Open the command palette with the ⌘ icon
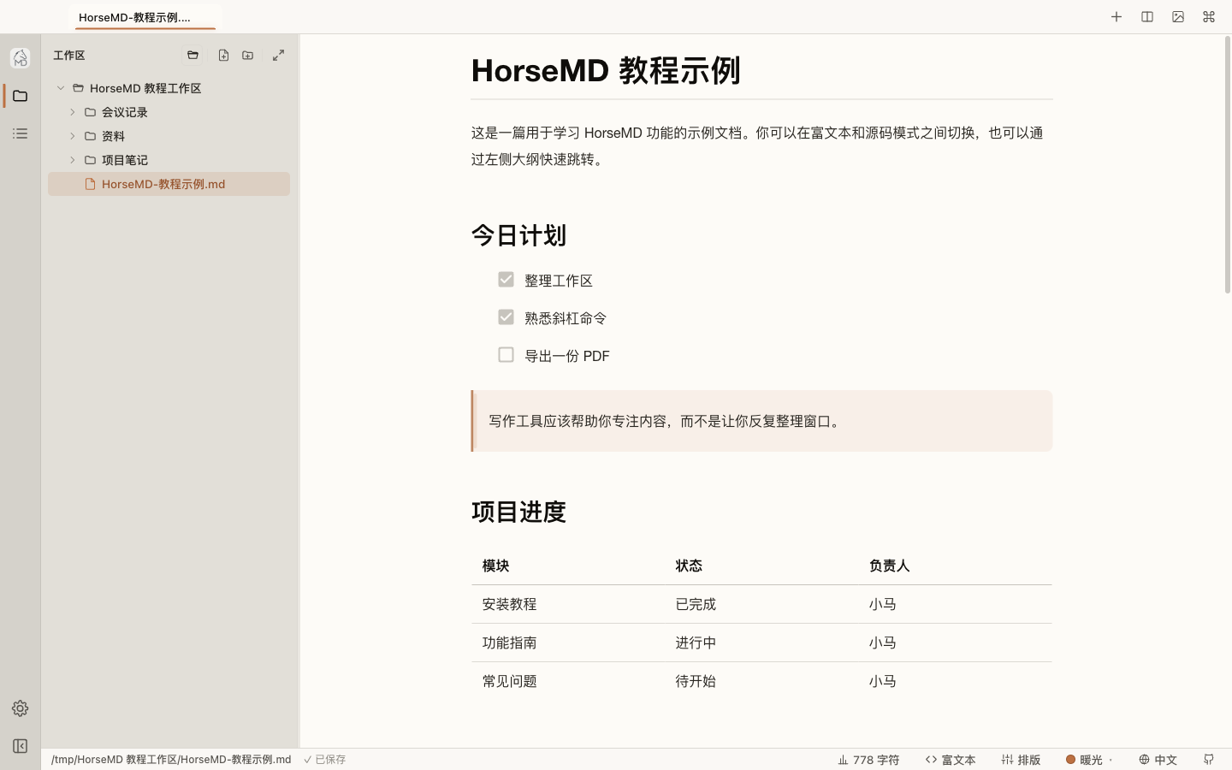The width and height of the screenshot is (1232, 770). tap(1209, 17)
